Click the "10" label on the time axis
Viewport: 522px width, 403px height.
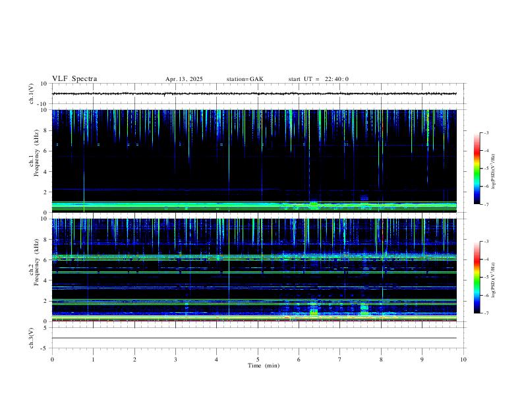[x=463, y=360]
